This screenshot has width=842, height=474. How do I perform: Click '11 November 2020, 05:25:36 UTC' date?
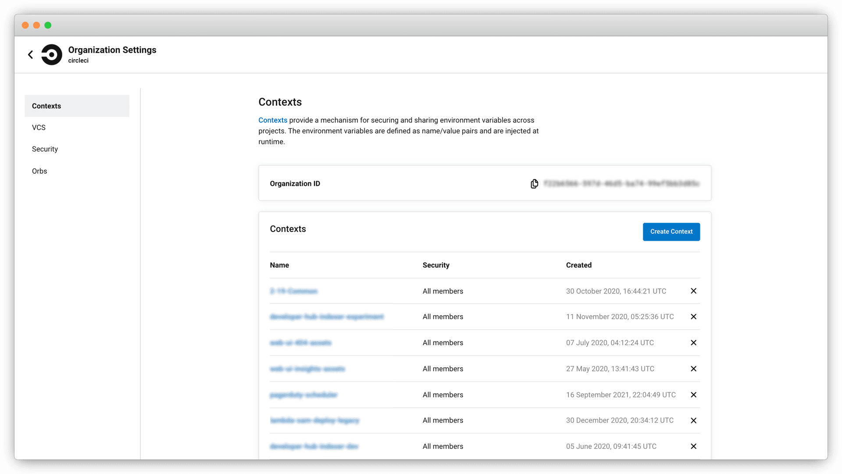(620, 317)
